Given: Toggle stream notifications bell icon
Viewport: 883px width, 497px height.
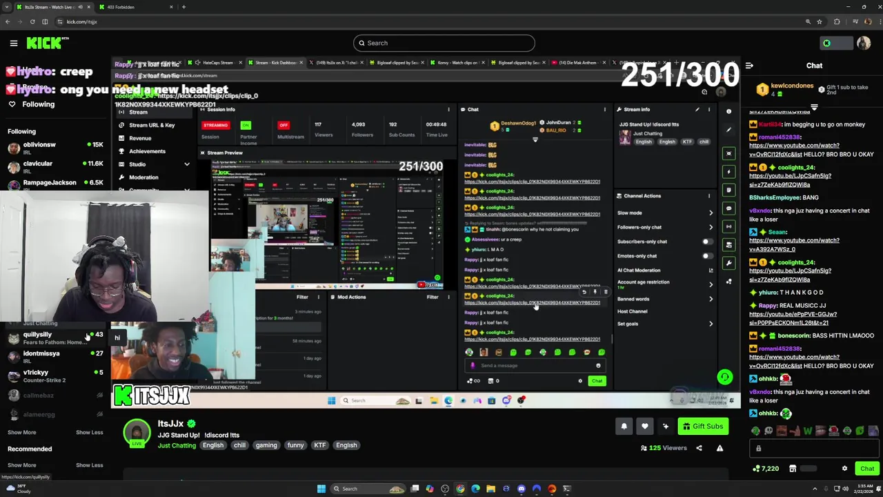Looking at the screenshot, I should tap(624, 427).
